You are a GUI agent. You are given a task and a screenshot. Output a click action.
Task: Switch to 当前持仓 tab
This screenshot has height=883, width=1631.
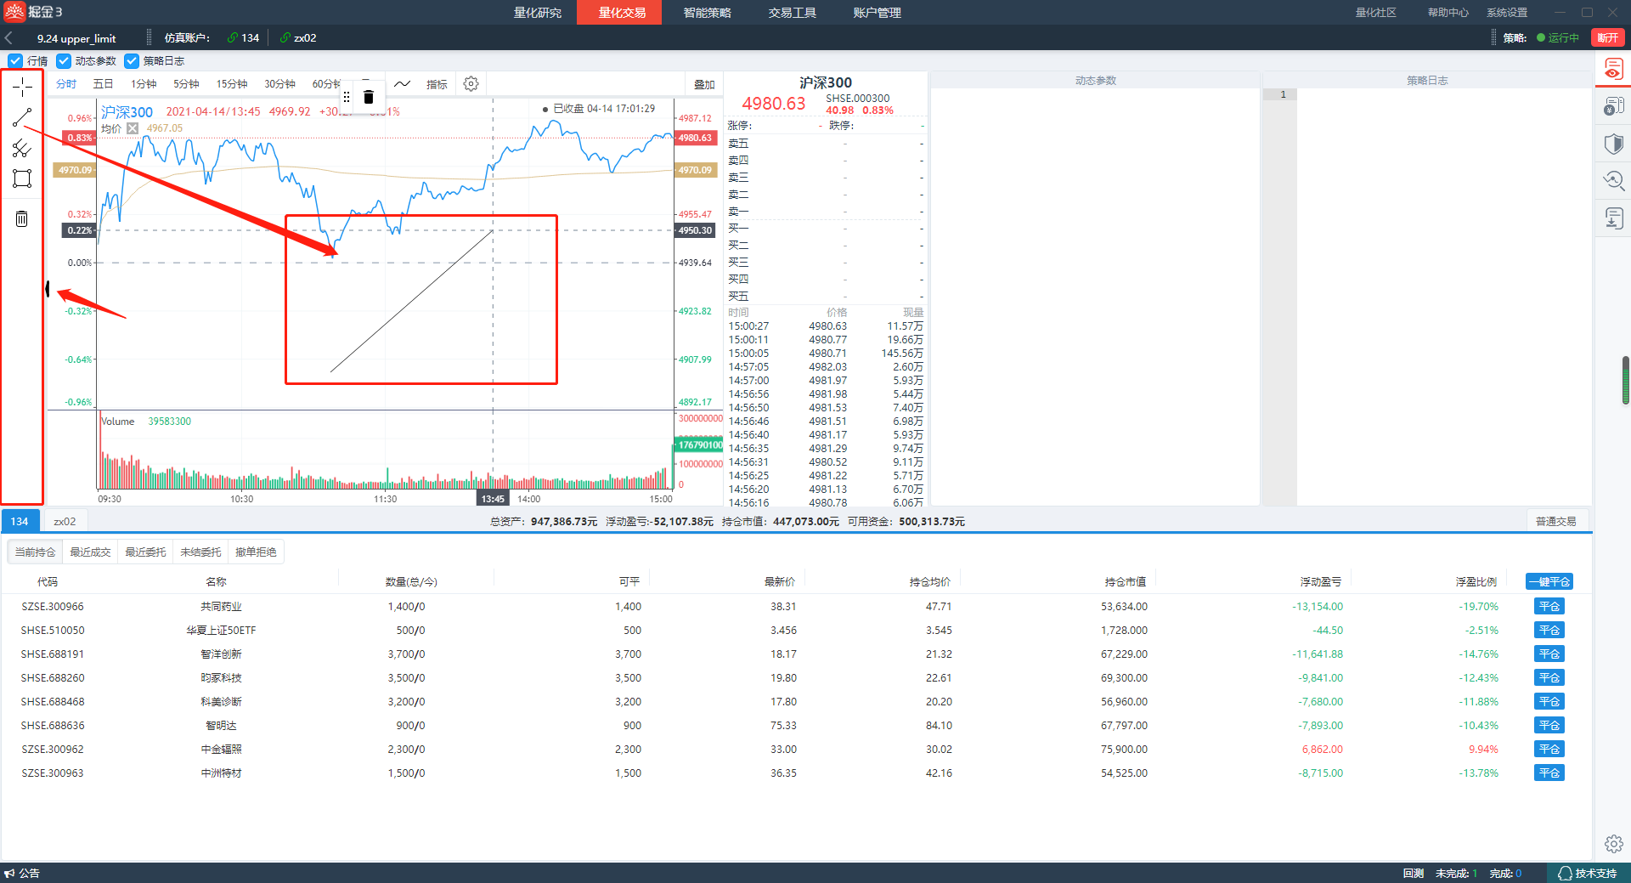[x=35, y=552]
